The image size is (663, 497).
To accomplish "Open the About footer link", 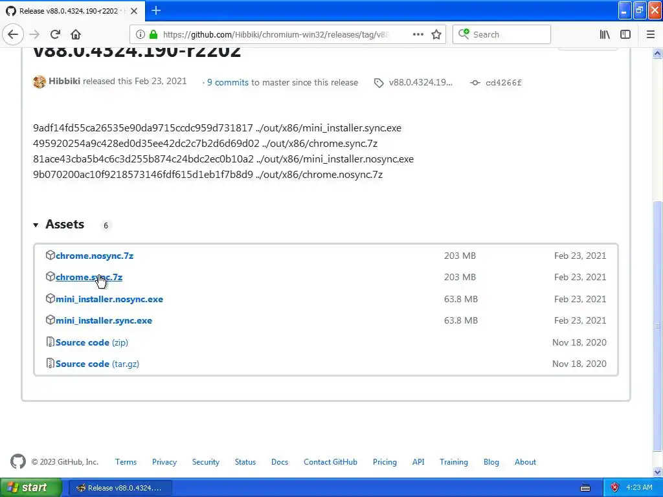I will click(525, 462).
